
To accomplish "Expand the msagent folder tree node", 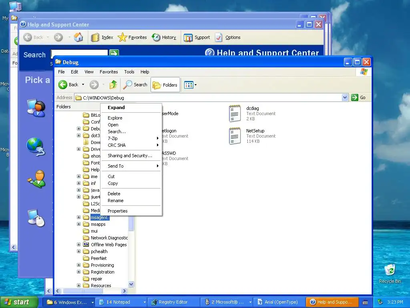I will coord(78,217).
